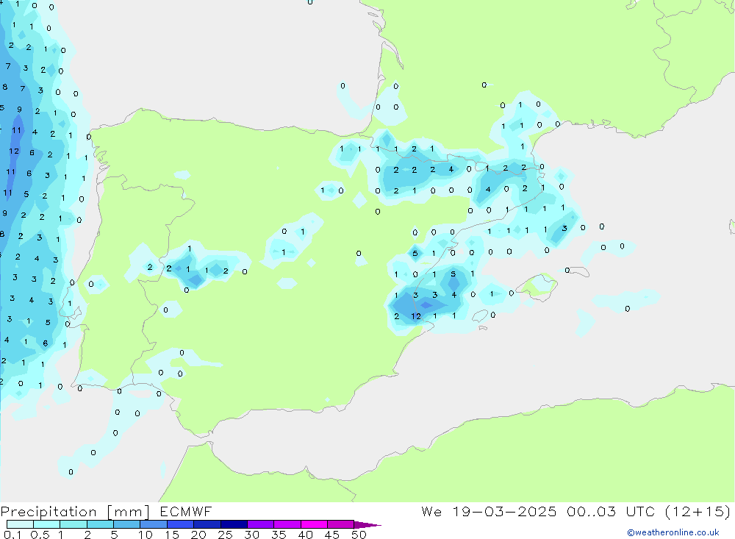
Task: Click the 'Precipitation [mm]' title text
Action: [x=75, y=512]
